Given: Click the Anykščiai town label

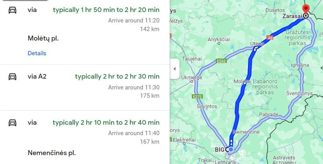Looking at the screenshot, I should [219, 39].
